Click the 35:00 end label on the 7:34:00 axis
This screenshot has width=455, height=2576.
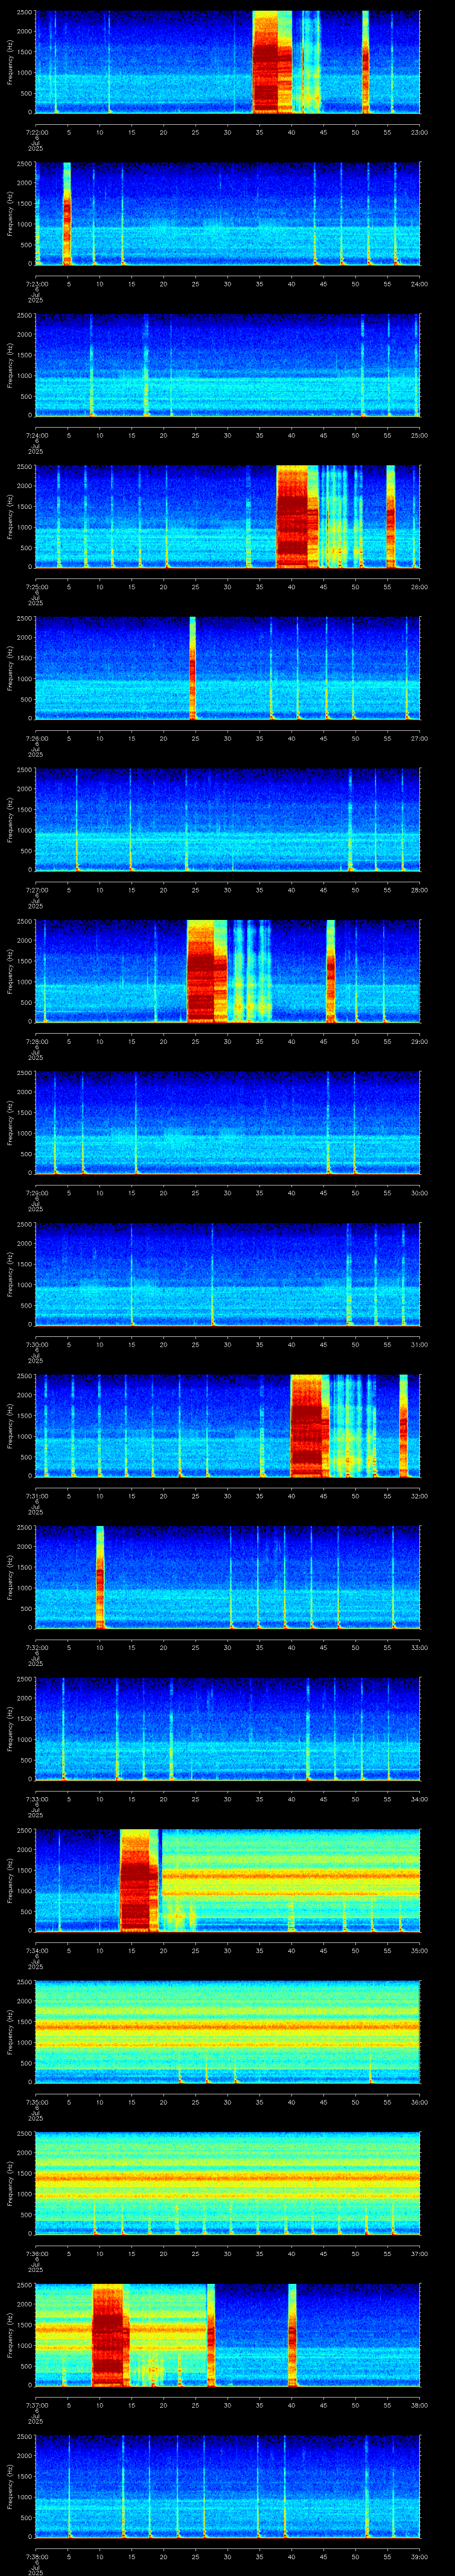click(x=420, y=1950)
